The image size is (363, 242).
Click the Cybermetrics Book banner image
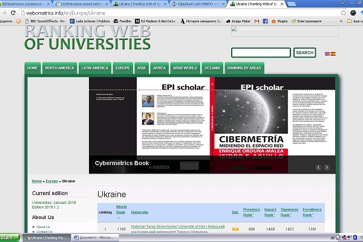[x=212, y=125]
